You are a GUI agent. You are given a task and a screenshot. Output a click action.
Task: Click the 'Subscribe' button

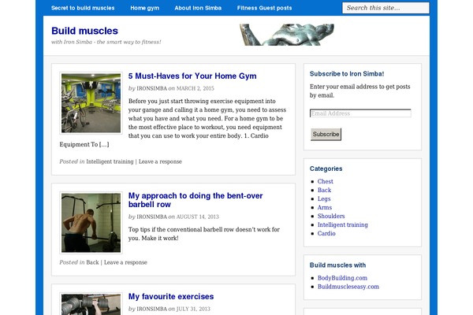point(326,134)
